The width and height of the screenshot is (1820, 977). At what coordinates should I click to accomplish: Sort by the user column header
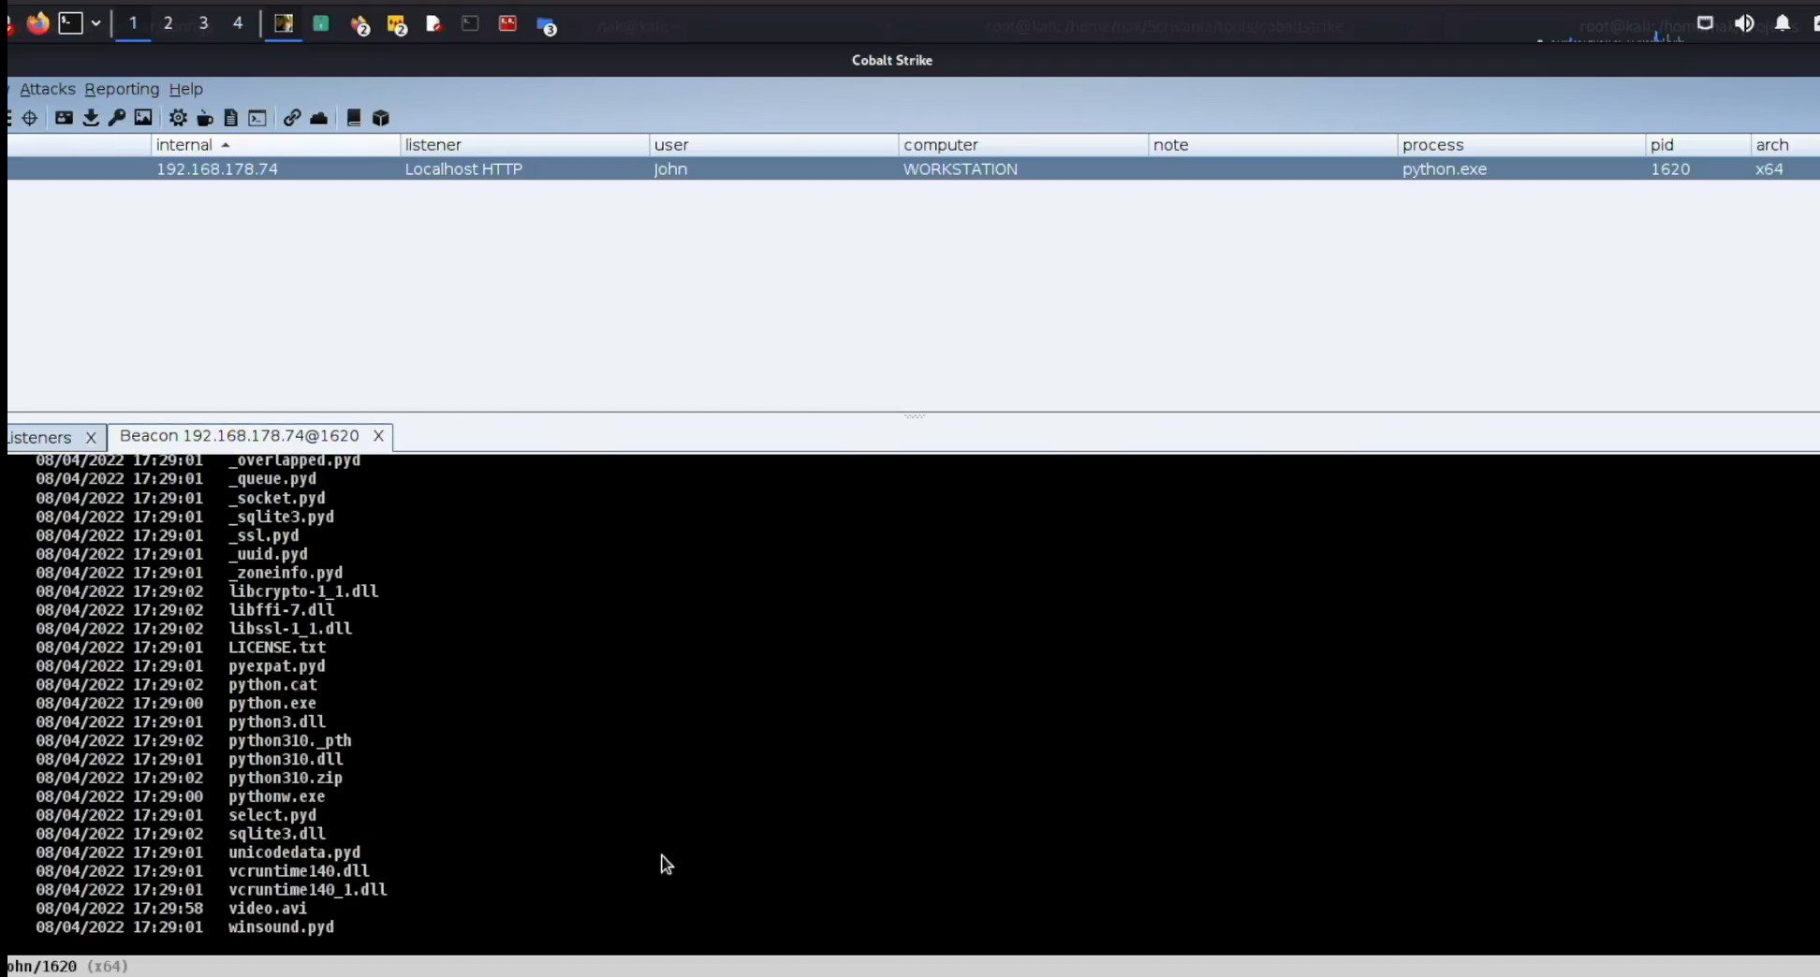click(773, 145)
